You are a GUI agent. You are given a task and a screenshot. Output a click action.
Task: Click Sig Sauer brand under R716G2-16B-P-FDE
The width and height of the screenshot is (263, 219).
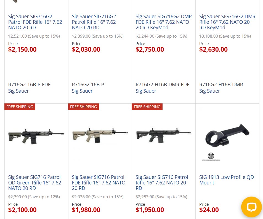coord(18,91)
